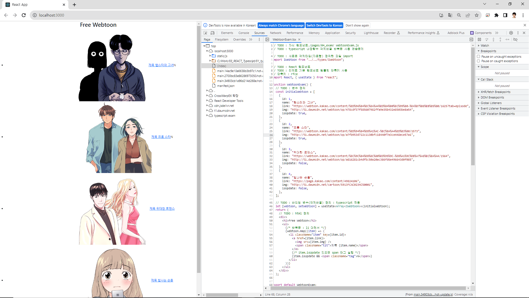Hide the file navigator sidebar
The image size is (529, 298).
click(x=267, y=39)
